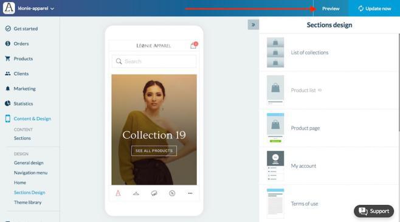
Task: Open Navigation menu settings
Action: click(30, 173)
